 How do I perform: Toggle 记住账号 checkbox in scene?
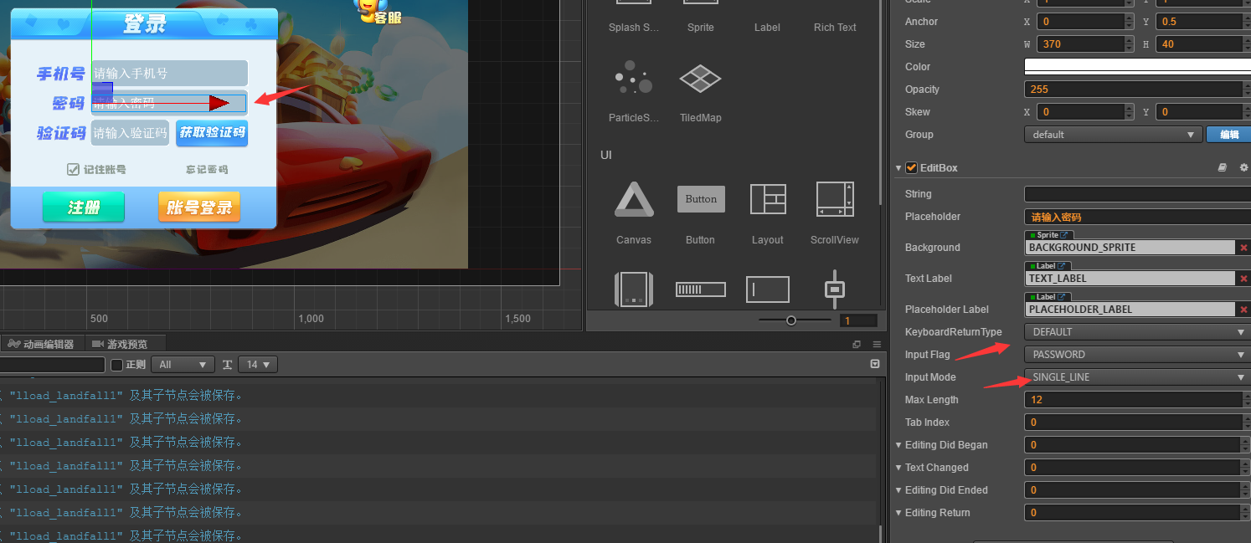pyautogui.click(x=73, y=170)
